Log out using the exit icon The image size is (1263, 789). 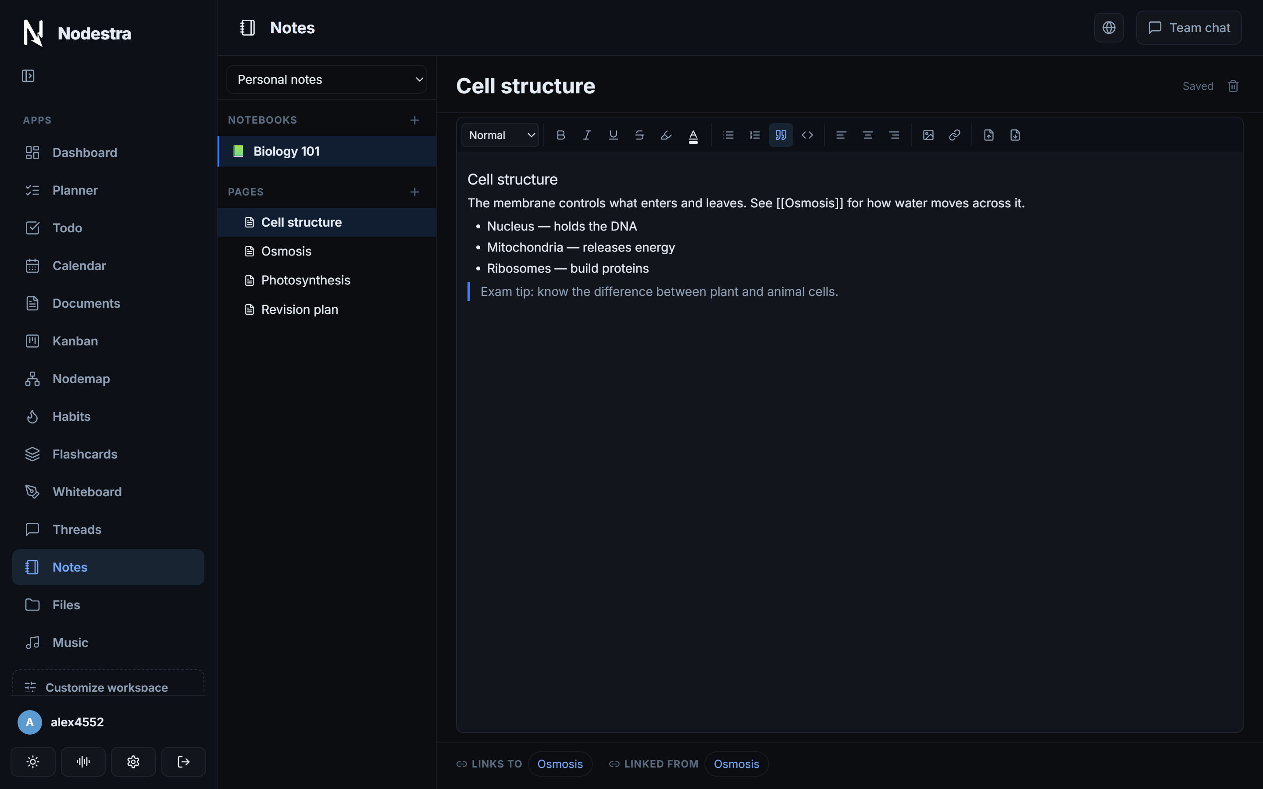[184, 762]
